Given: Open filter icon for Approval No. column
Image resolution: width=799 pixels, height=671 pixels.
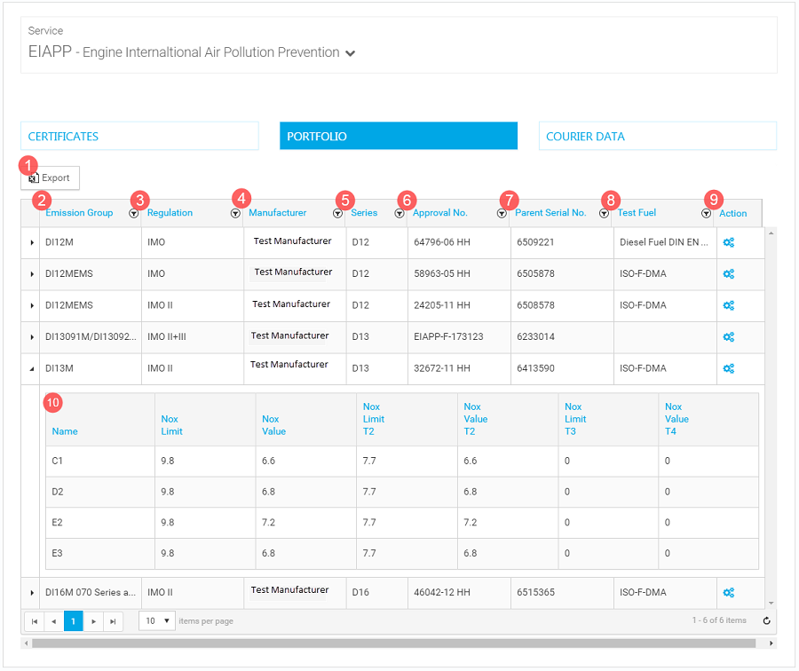Looking at the screenshot, I should coord(502,214).
